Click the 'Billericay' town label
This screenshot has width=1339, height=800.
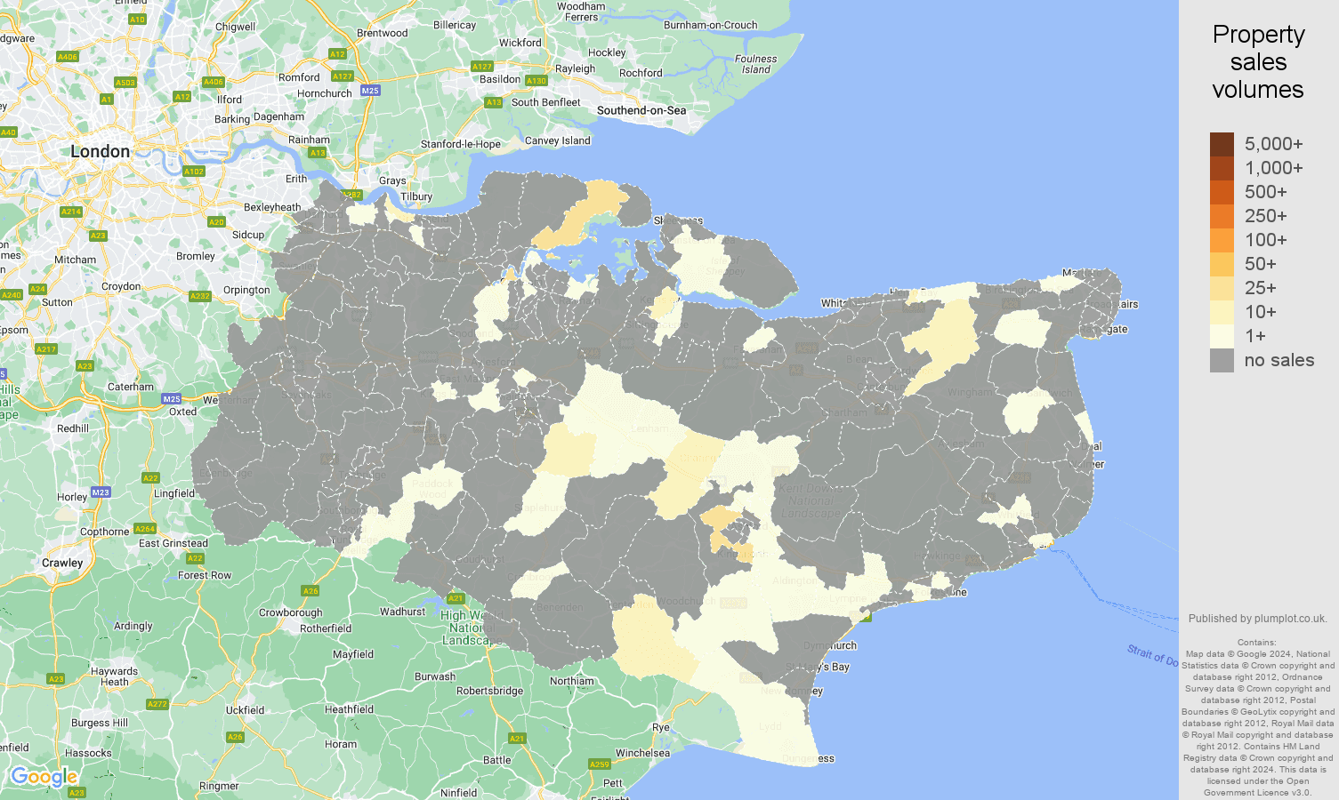(455, 25)
